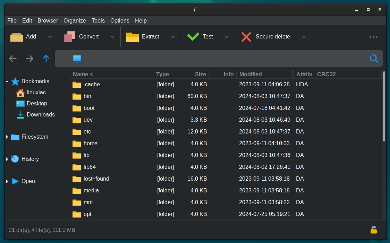
Task: Go back with the left arrow
Action: tap(13, 59)
